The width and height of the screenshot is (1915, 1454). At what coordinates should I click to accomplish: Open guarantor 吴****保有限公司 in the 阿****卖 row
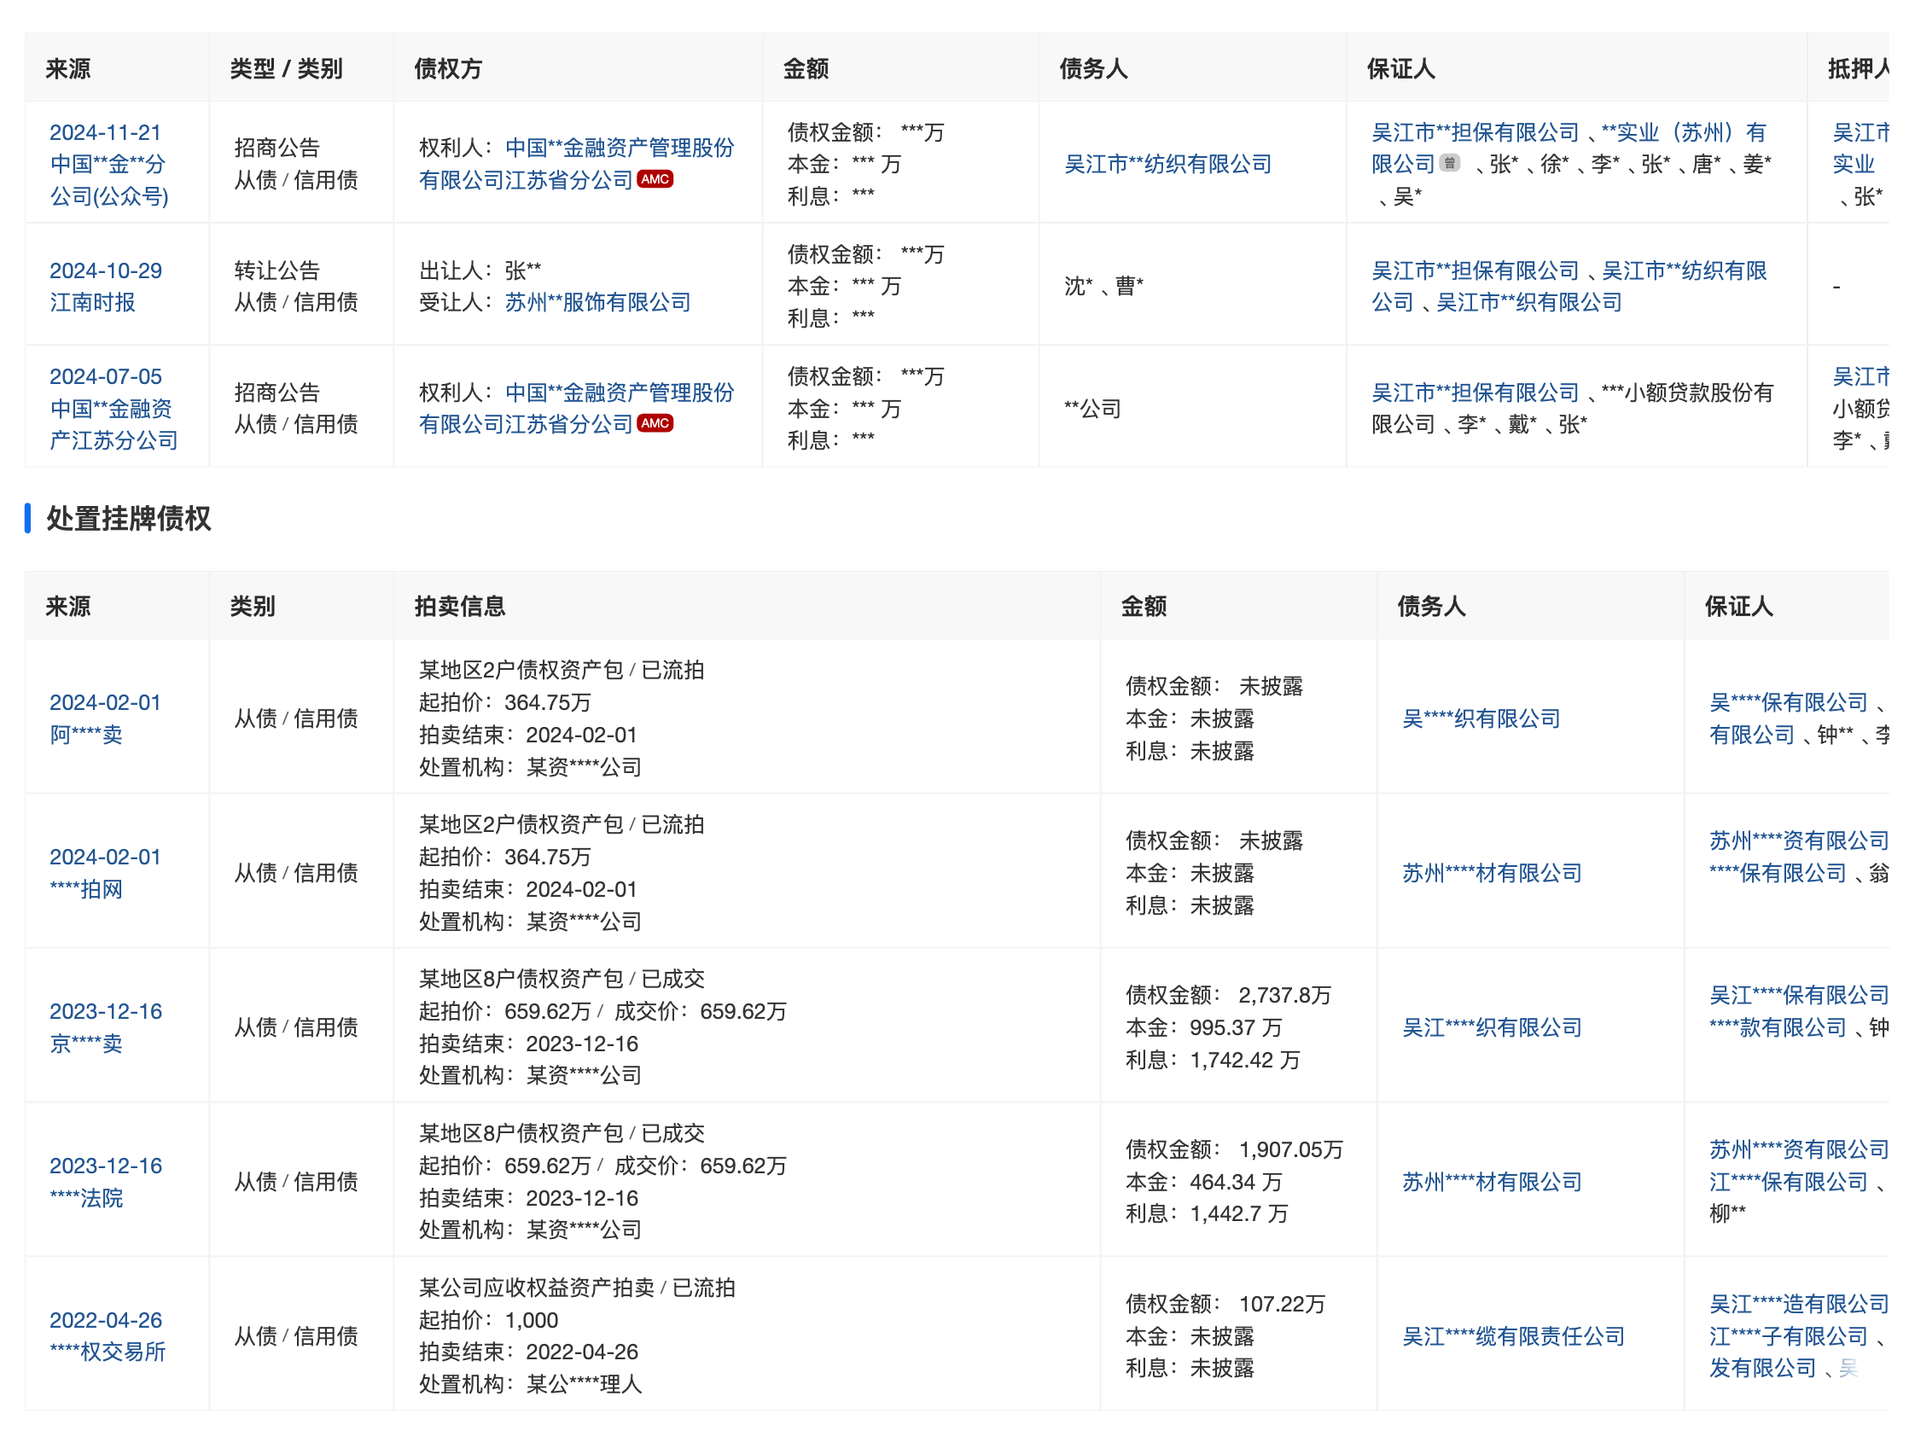[x=1789, y=702]
